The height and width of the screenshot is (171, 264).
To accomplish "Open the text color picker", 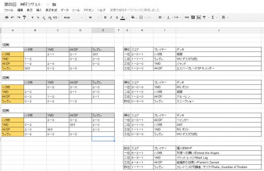I will pos(123,17).
